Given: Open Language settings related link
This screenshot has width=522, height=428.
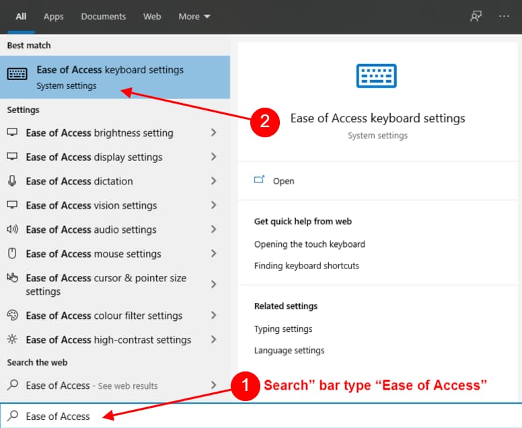Looking at the screenshot, I should coord(289,351).
